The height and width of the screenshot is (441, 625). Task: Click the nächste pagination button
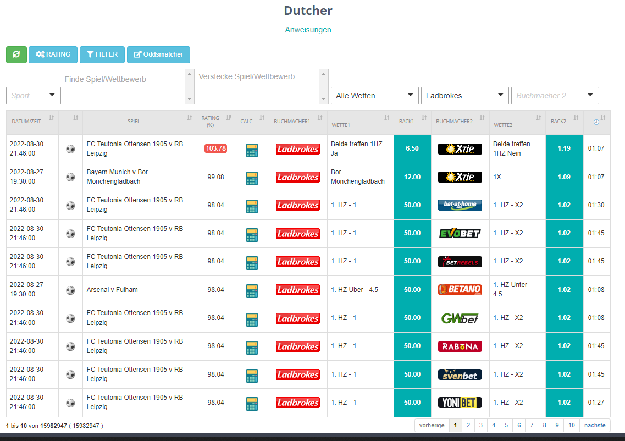pos(594,425)
